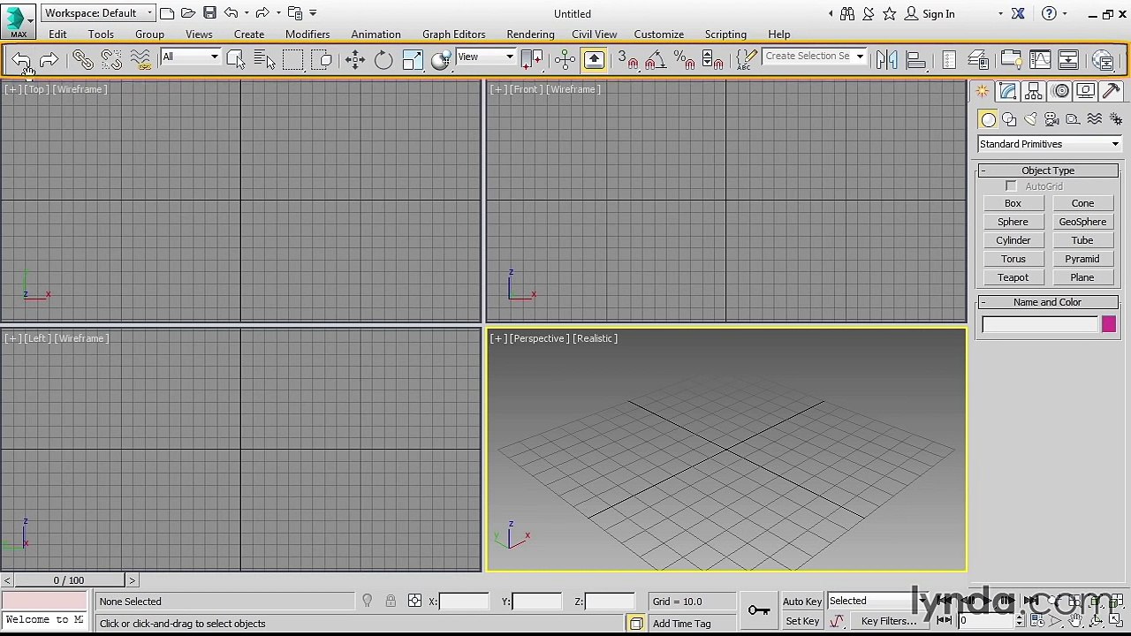This screenshot has width=1131, height=636.
Task: Toggle Window/Crossing selection mode
Action: pyautogui.click(x=323, y=59)
